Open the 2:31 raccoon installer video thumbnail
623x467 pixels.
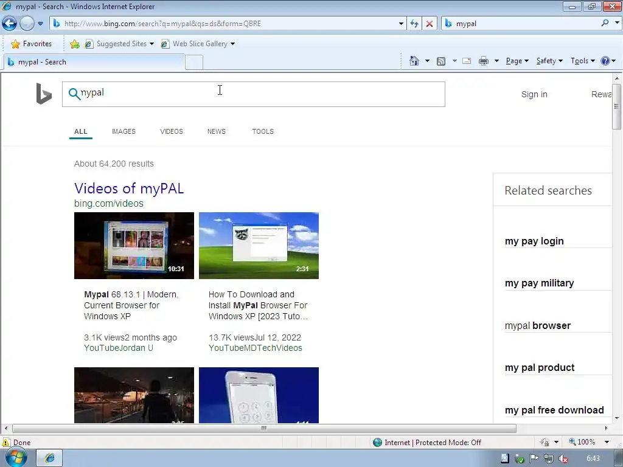(259, 246)
